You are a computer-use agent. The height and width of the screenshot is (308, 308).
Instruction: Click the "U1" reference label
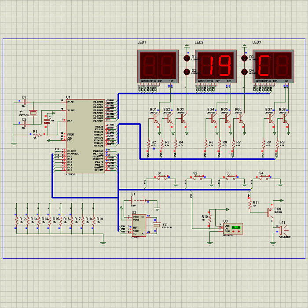pyautogui.click(x=68, y=97)
